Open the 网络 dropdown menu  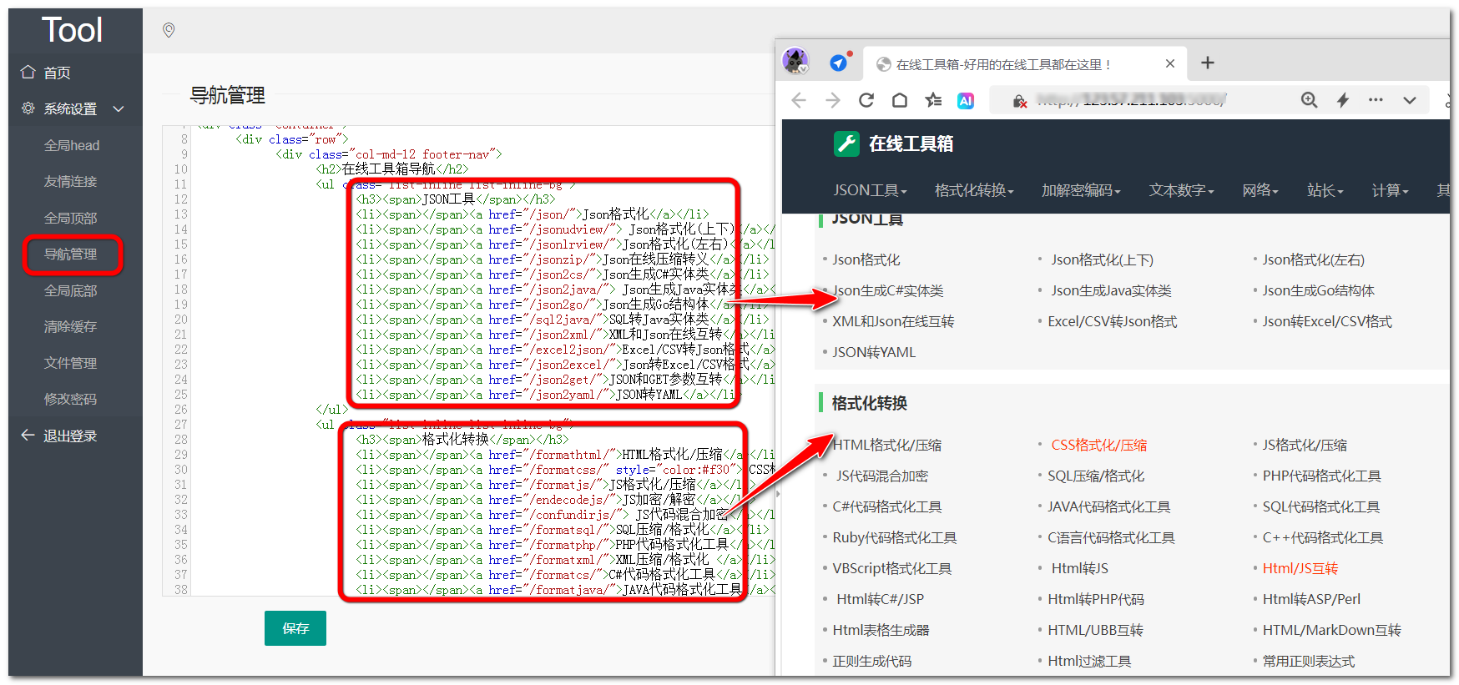coord(1260,190)
